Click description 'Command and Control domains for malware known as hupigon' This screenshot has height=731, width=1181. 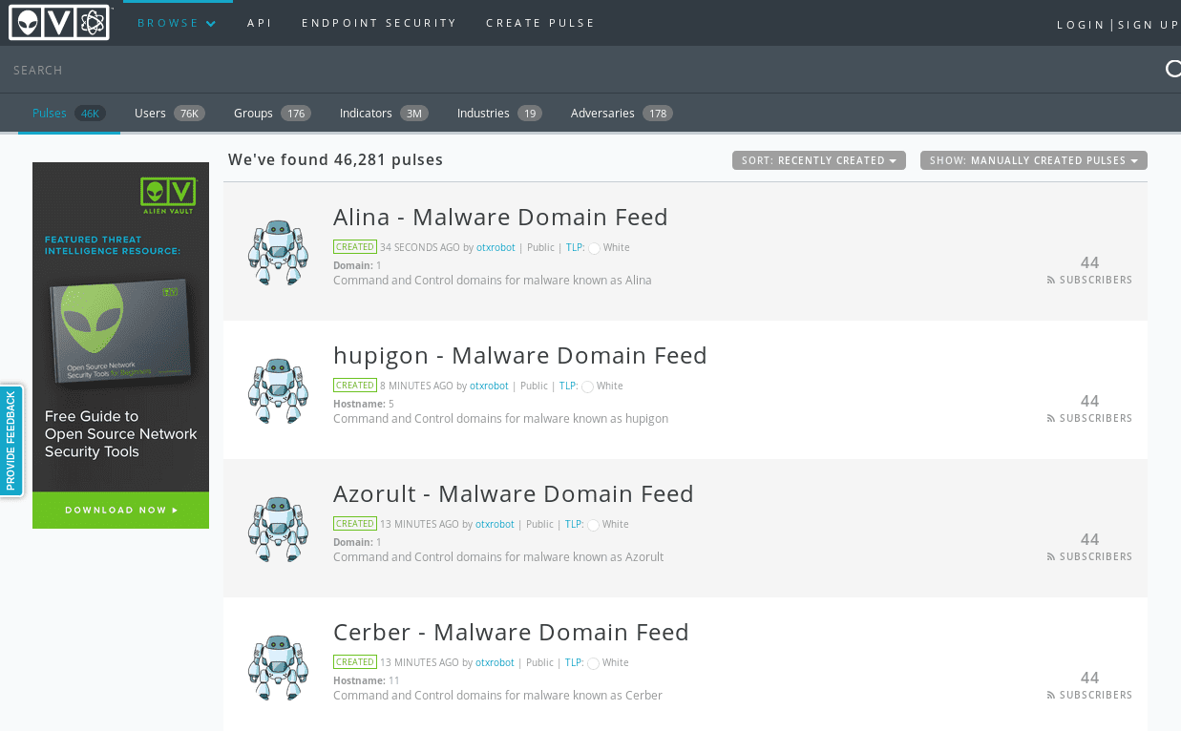coord(500,419)
